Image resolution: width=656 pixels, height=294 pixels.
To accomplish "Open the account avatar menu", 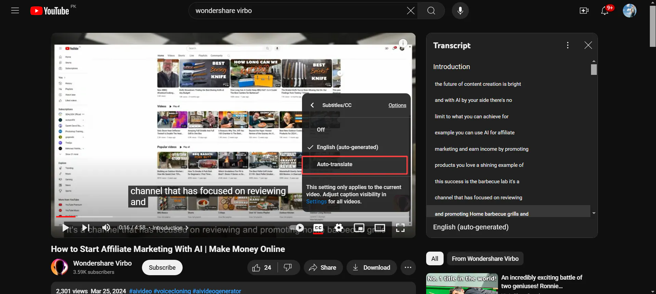I will coord(629,11).
